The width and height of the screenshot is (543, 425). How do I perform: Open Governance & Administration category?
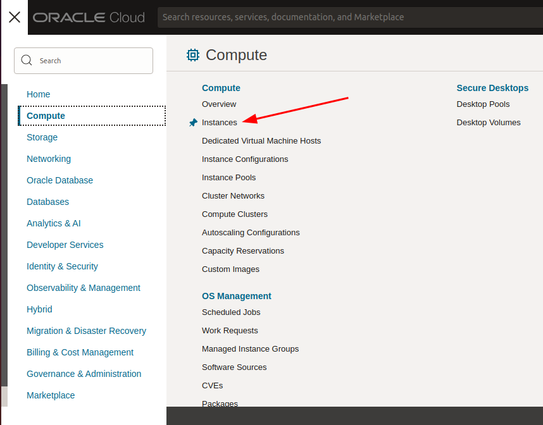click(84, 374)
